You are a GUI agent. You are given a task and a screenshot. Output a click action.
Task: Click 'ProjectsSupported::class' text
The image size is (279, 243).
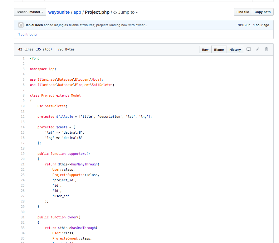click(x=75, y=175)
